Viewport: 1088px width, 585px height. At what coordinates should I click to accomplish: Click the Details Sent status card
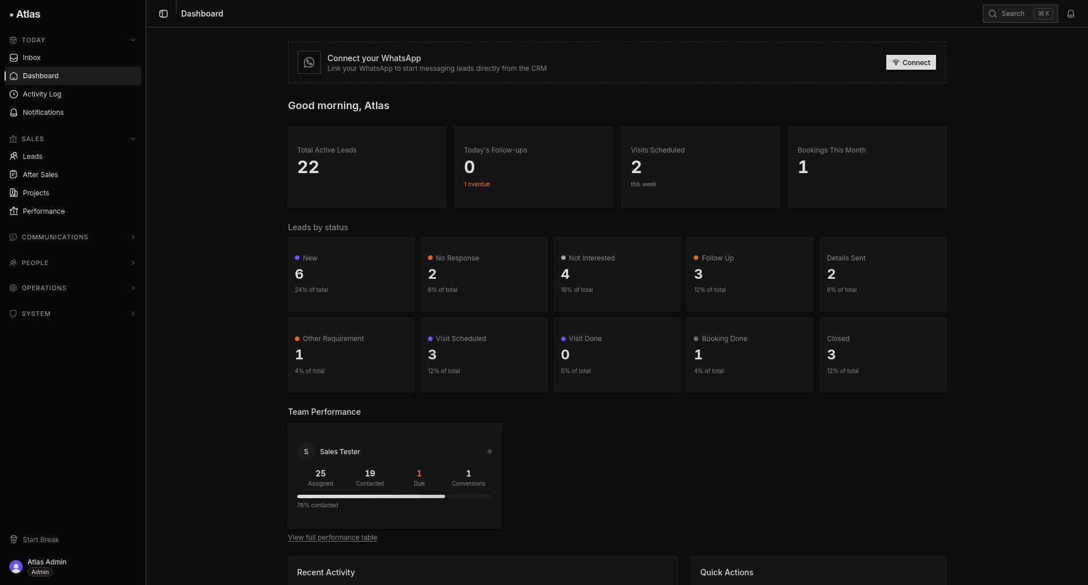883,274
